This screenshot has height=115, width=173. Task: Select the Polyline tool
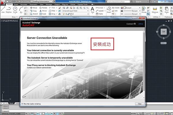click(9, 10)
